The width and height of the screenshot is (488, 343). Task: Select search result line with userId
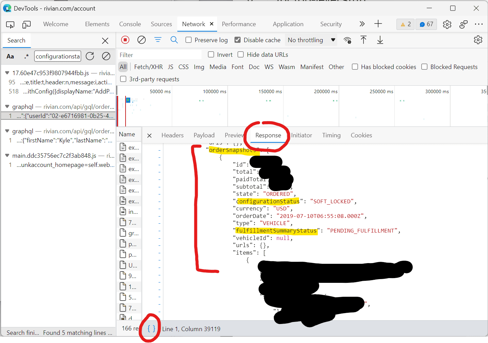coord(58,116)
